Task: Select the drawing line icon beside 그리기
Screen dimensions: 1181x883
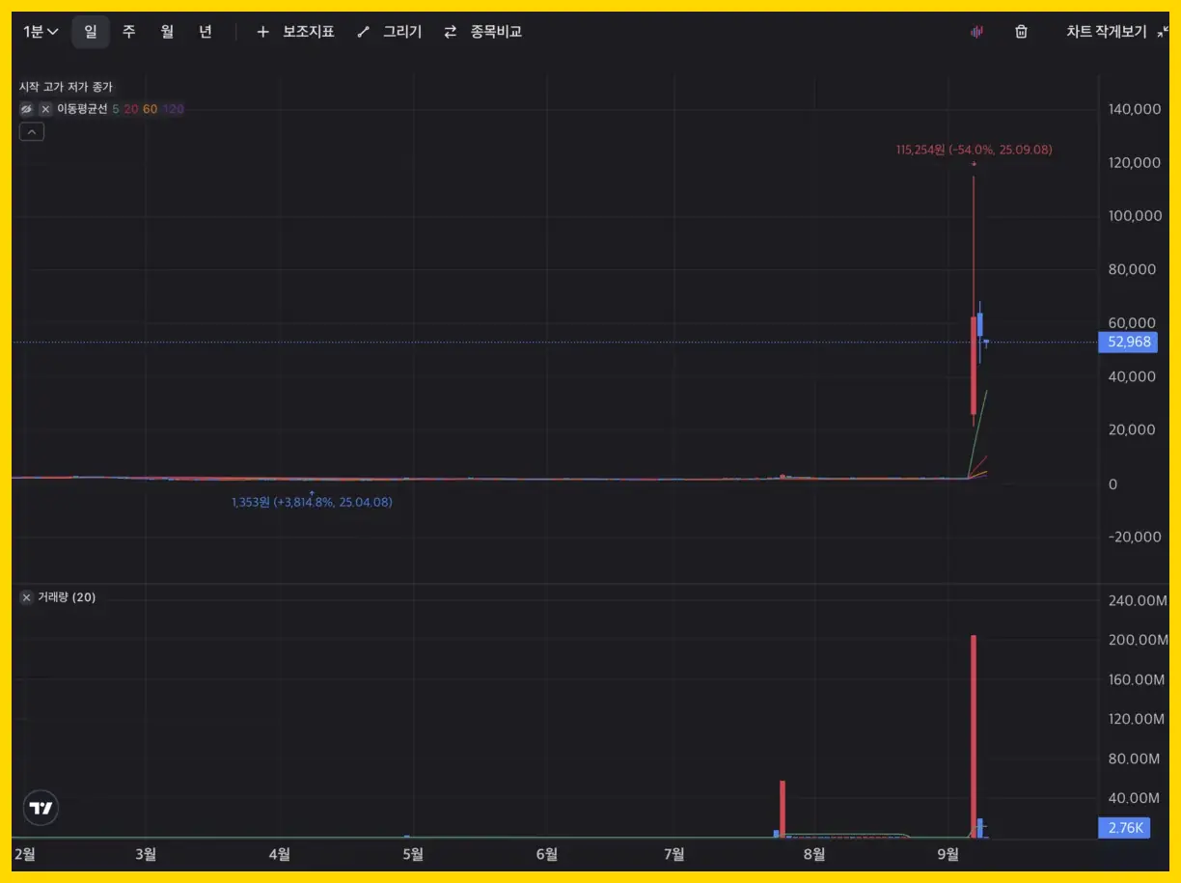Action: coord(363,32)
